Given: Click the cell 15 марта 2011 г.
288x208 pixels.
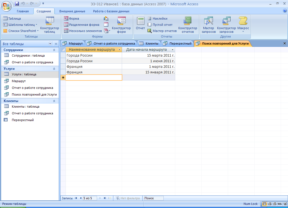Looking at the screenshot, I should pyautogui.click(x=148, y=55).
